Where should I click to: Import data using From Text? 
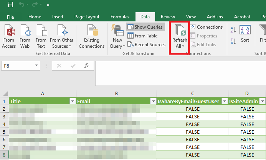tap(41, 37)
